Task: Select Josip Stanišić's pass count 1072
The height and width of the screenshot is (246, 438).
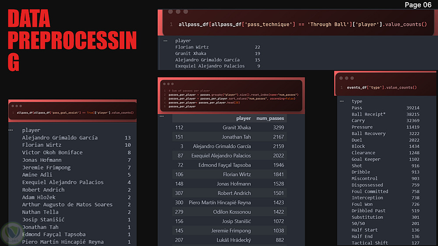Action: pyautogui.click(x=279, y=221)
